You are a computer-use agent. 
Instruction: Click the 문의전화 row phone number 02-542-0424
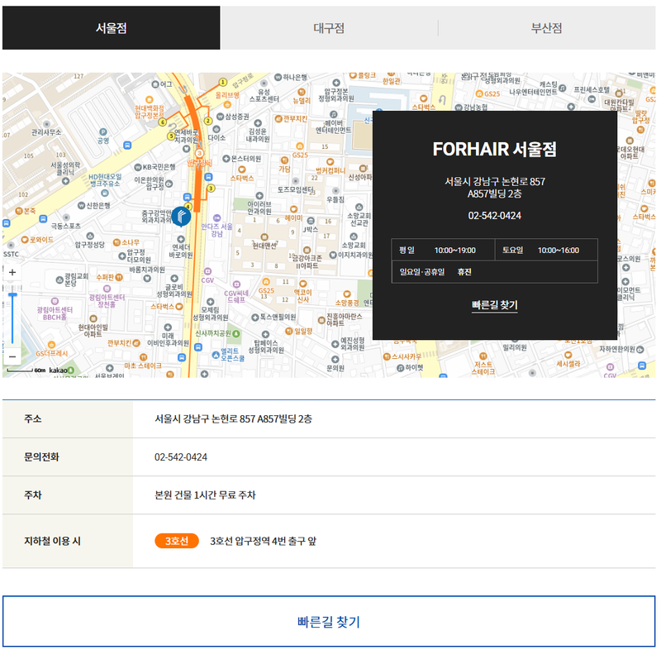[181, 456]
